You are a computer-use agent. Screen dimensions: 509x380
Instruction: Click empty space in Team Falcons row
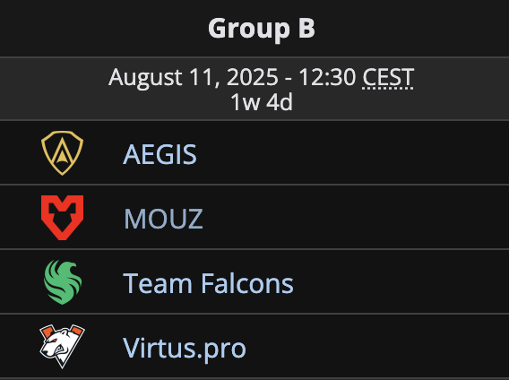(x=400, y=282)
